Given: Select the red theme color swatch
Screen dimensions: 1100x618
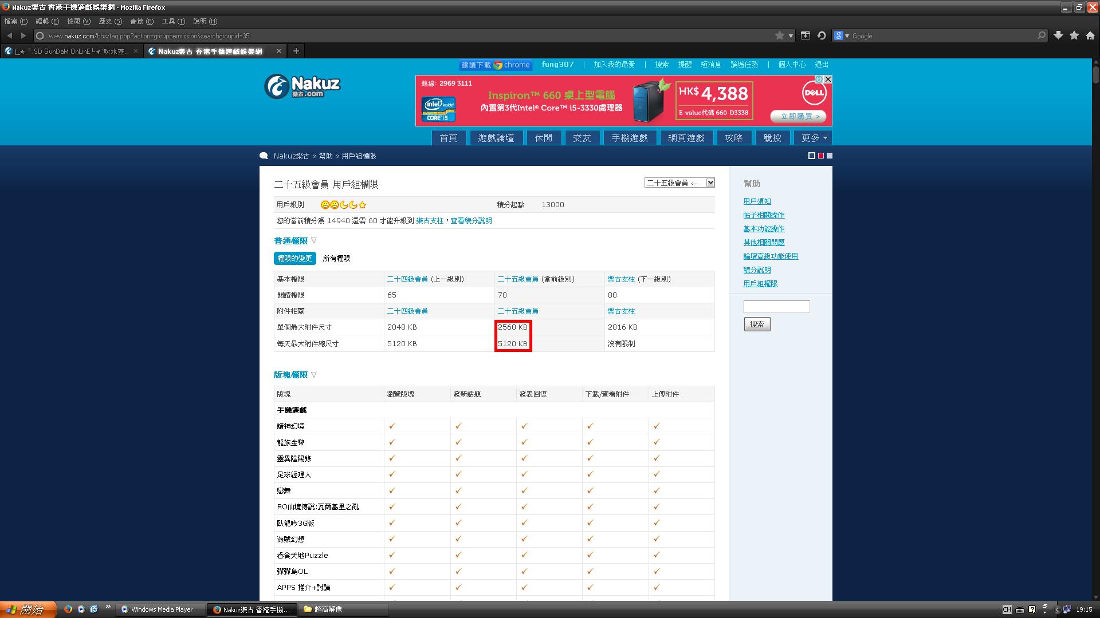Looking at the screenshot, I should tap(820, 156).
